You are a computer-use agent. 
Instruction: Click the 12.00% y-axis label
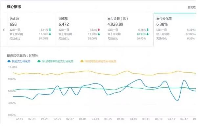[x=12, y=67]
